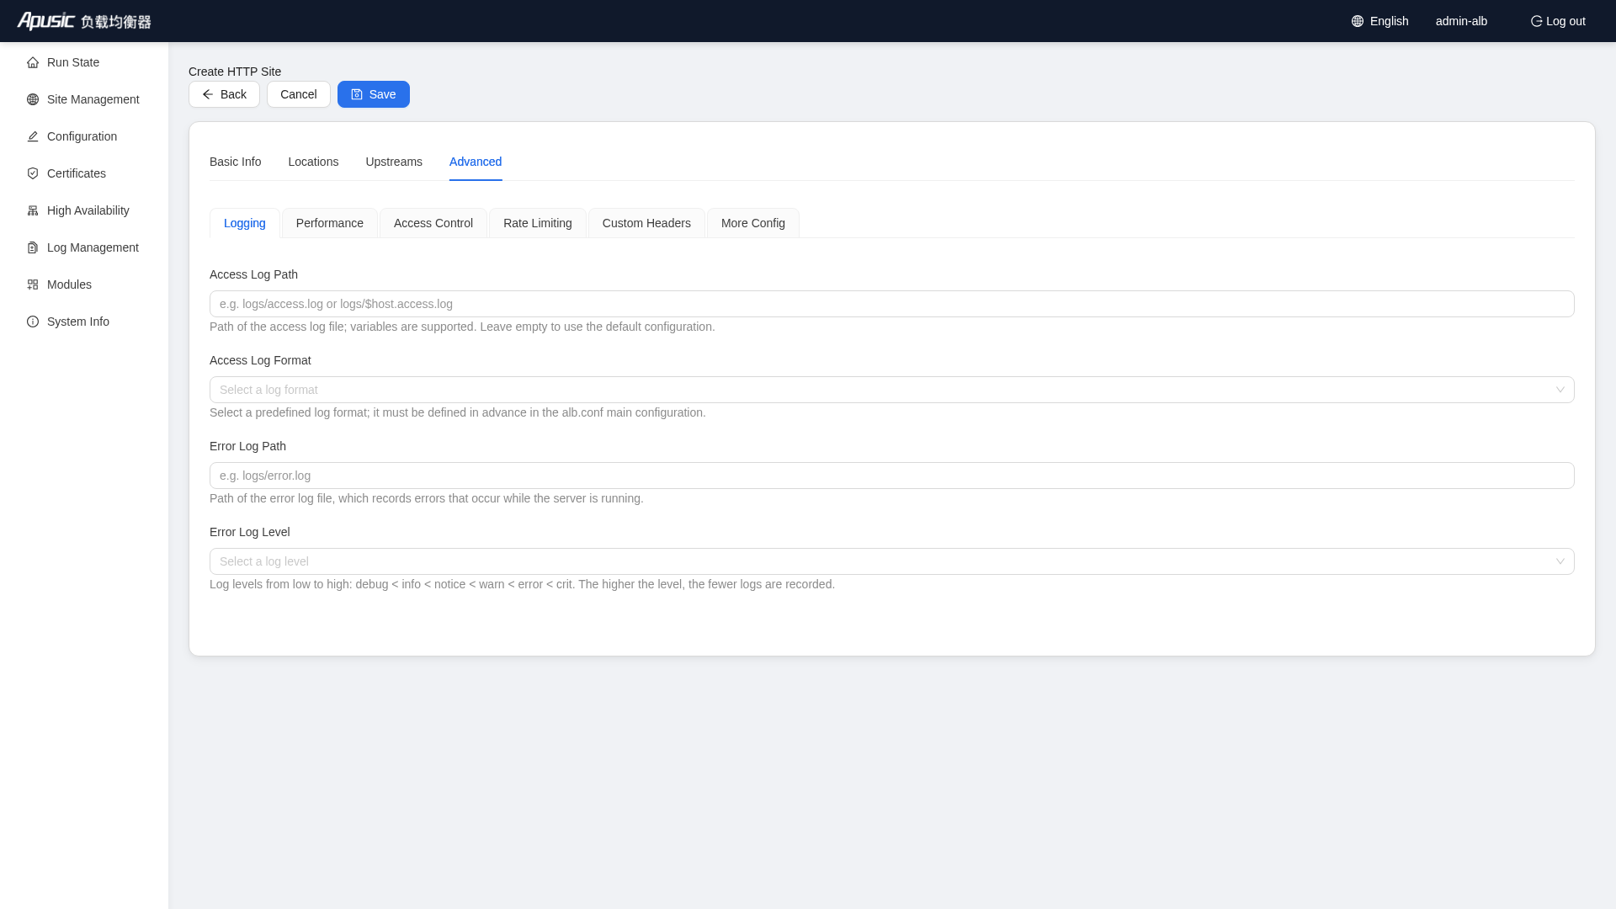Click the Log Management document icon
The image size is (1616, 909).
point(33,247)
